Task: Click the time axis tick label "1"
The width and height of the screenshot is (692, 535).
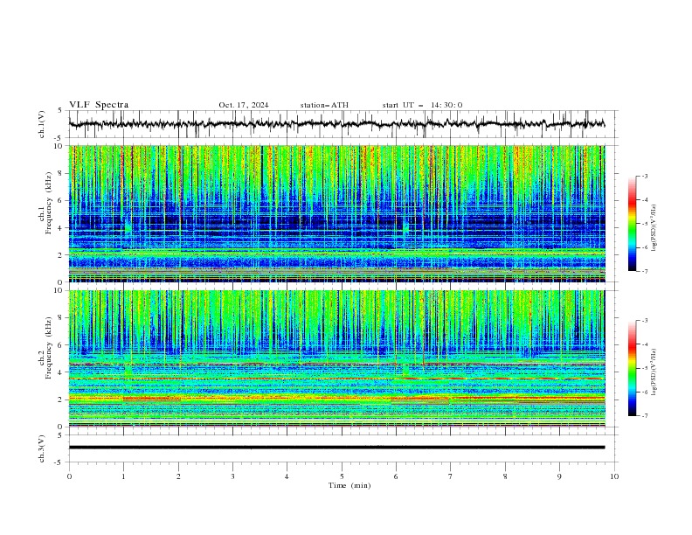Action: click(x=123, y=476)
